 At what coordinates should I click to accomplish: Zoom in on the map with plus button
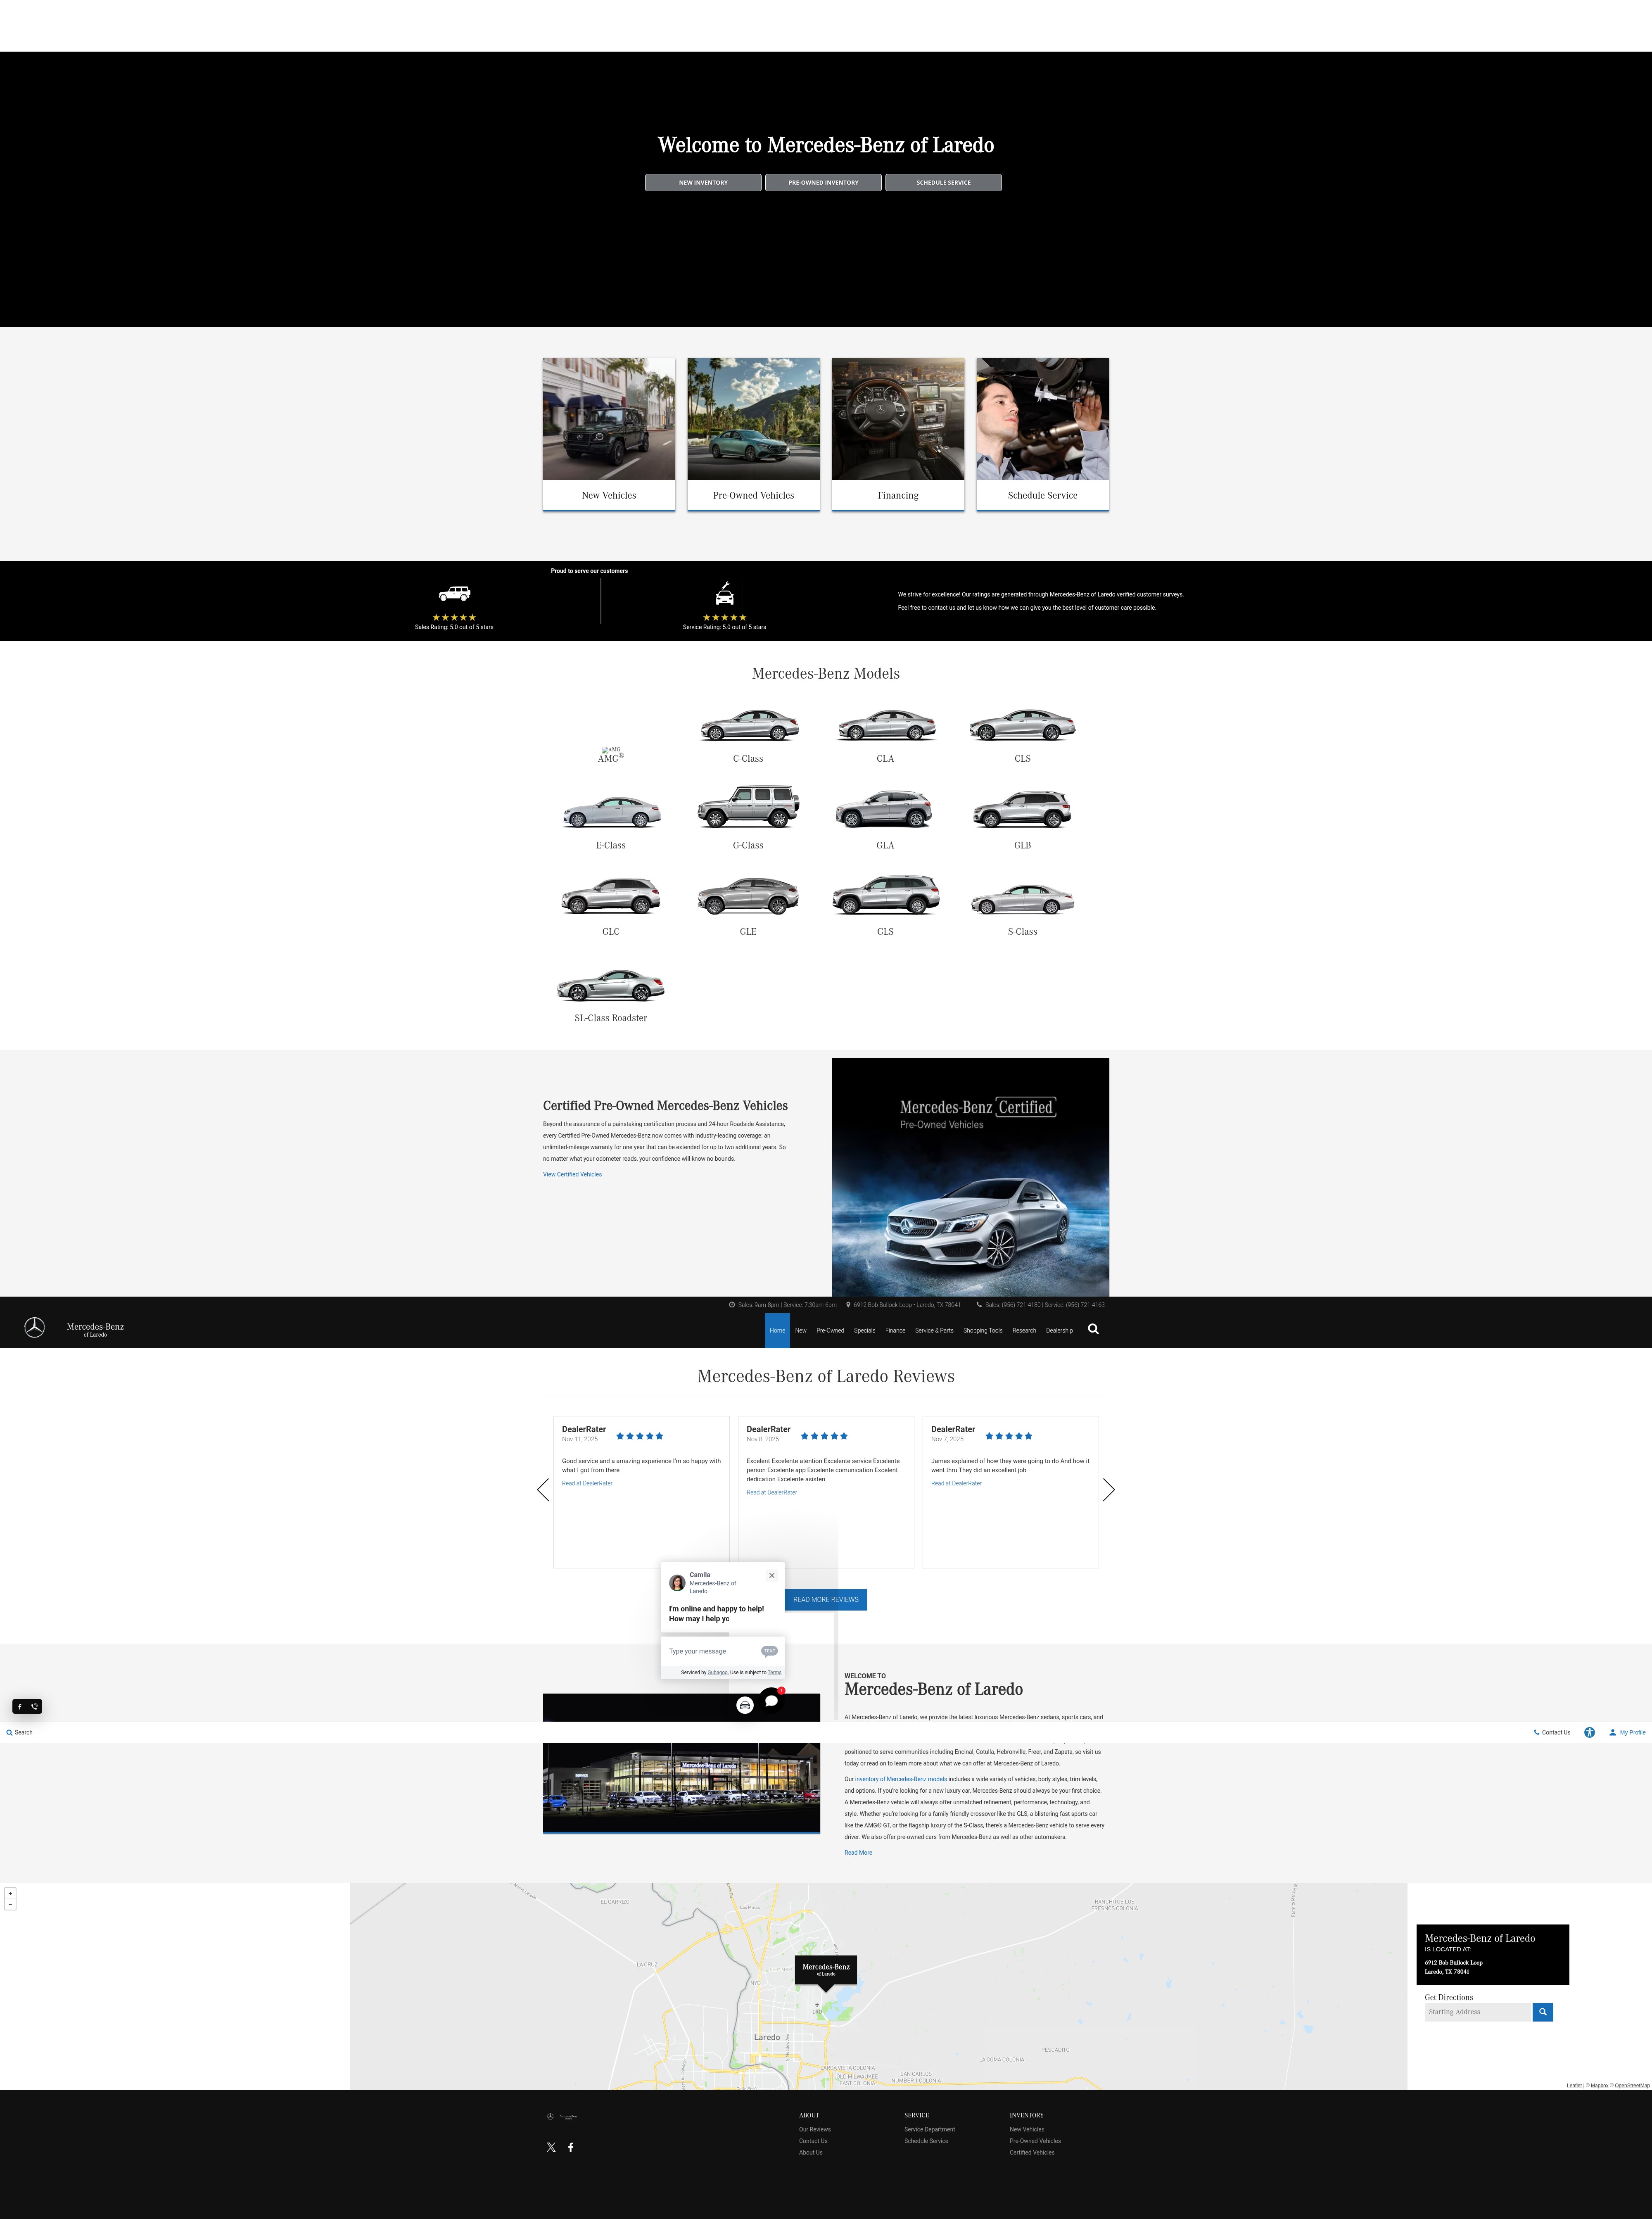(x=10, y=1893)
